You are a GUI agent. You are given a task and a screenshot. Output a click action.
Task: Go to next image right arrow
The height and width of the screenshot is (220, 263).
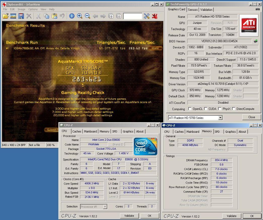pos(103,16)
